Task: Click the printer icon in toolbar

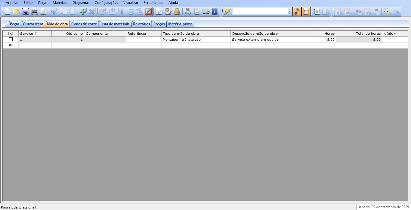Action: pyautogui.click(x=35, y=12)
